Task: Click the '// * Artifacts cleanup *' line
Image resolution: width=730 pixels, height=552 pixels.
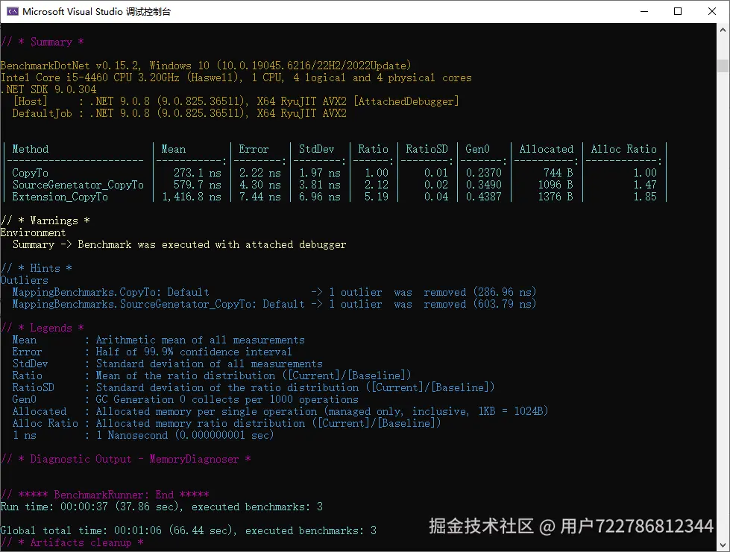Action: [x=72, y=543]
